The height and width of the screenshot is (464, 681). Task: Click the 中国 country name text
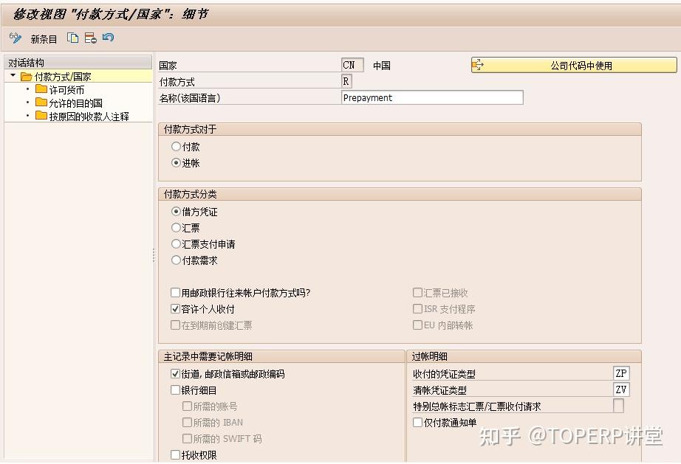382,66
